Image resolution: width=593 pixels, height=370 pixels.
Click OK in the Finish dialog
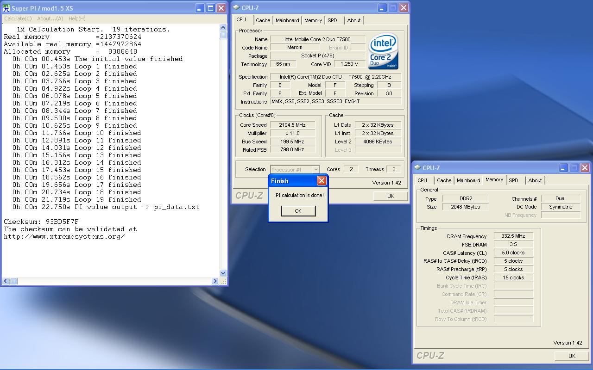coord(298,211)
